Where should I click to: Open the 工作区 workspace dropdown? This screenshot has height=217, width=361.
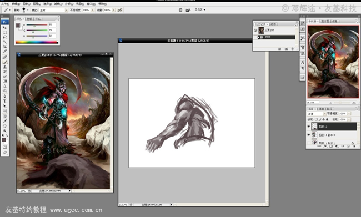click(200, 10)
